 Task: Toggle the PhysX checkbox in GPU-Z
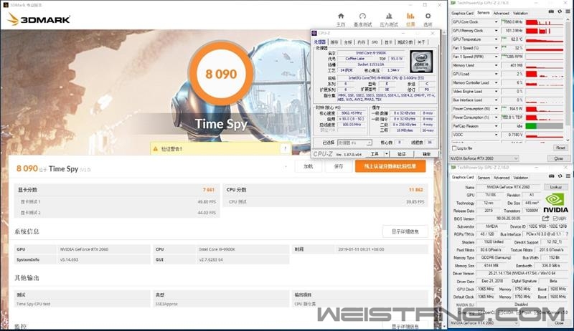(519, 313)
